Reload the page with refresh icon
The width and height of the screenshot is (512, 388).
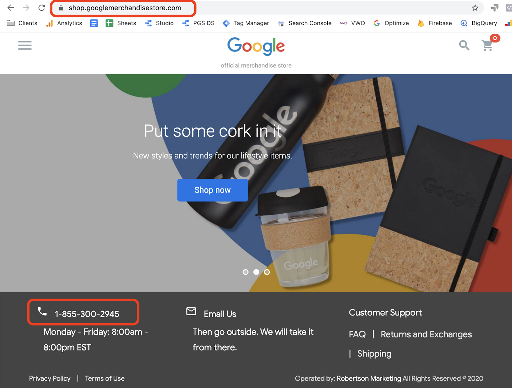click(42, 8)
